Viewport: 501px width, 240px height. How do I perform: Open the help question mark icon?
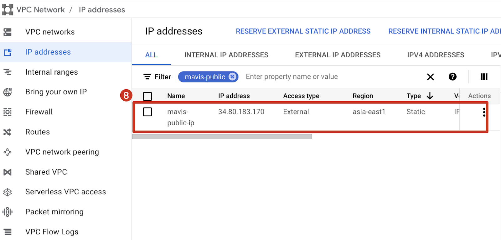point(452,77)
